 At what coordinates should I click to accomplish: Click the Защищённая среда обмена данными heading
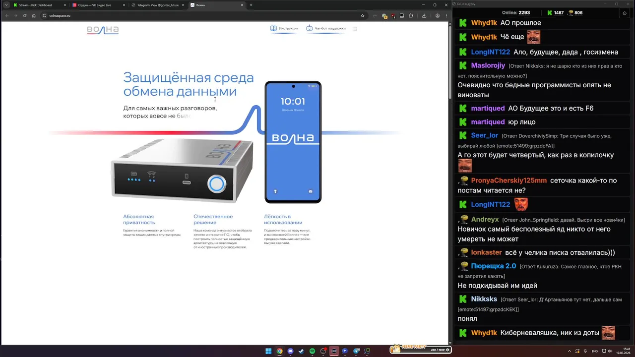click(189, 84)
